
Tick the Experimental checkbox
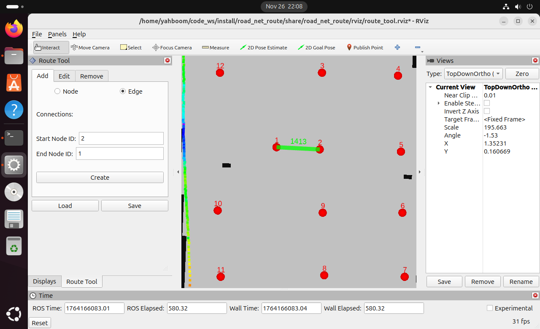(x=490, y=308)
